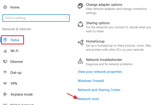This screenshot has height=105, width=161.
Task: Click the Status globe icon
Action: tap(5, 40)
